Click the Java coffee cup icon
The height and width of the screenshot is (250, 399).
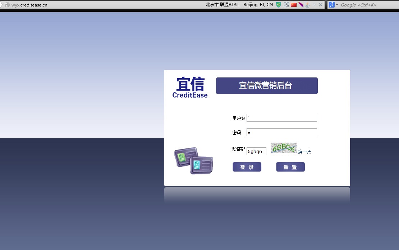coord(307,5)
